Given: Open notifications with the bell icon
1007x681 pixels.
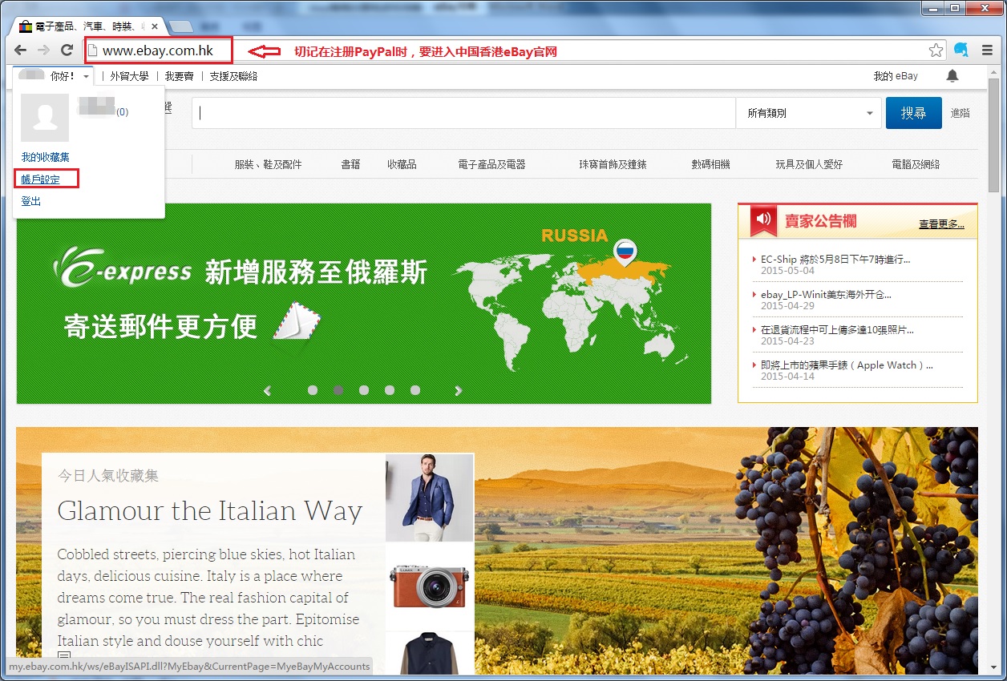Looking at the screenshot, I should click(x=952, y=76).
